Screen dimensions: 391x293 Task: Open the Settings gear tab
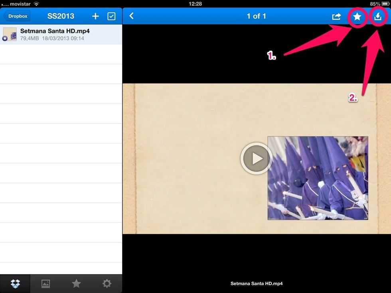click(x=107, y=283)
